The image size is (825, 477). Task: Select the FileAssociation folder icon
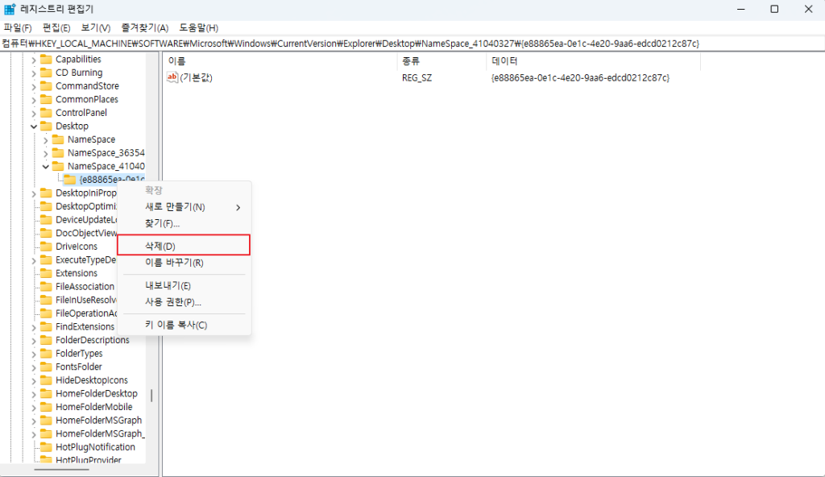coord(46,286)
